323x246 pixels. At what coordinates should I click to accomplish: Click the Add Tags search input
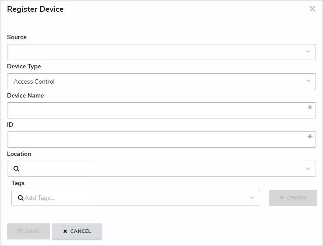click(x=131, y=198)
